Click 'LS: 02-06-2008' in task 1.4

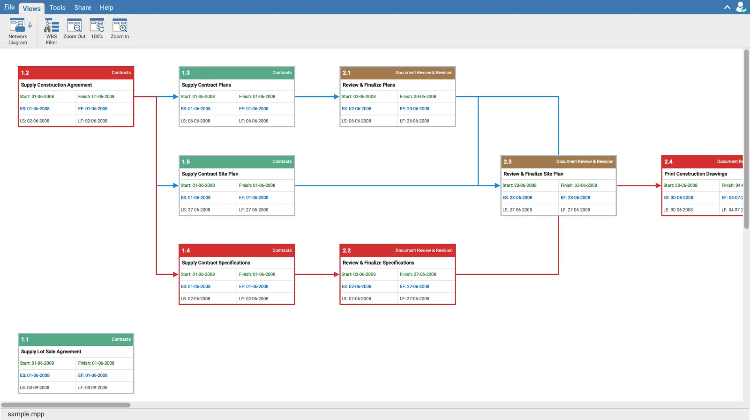[195, 299]
